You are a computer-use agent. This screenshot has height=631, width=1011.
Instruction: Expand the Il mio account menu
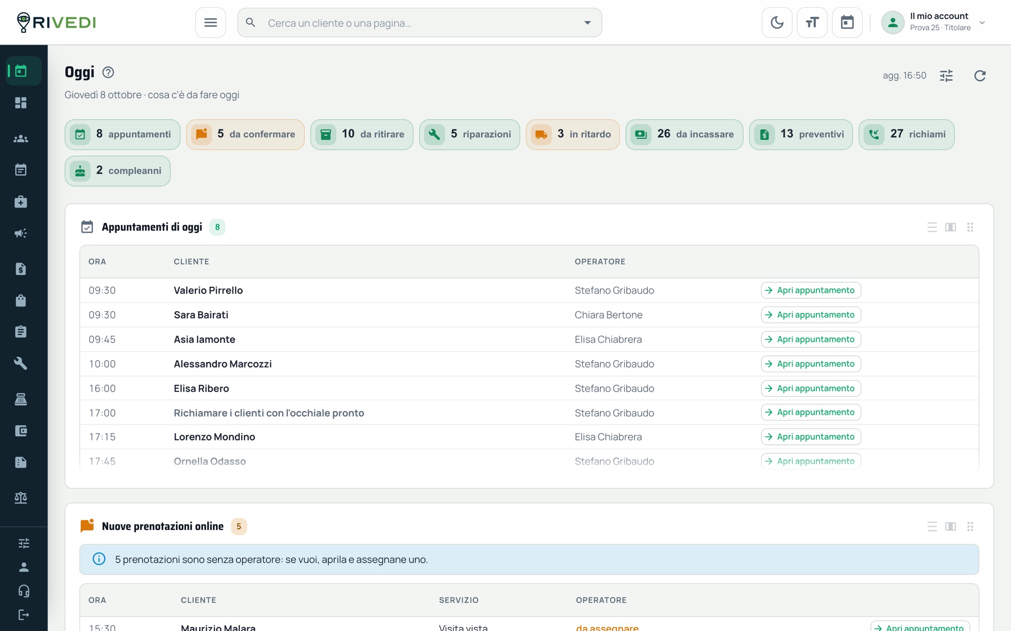933,23
